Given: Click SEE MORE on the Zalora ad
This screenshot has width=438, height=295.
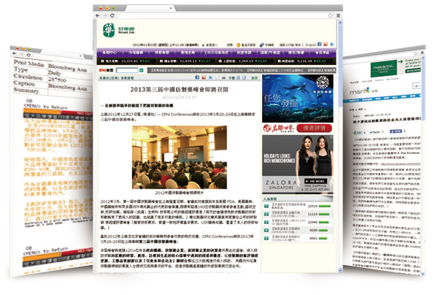Looking at the screenshot, I should [x=315, y=181].
